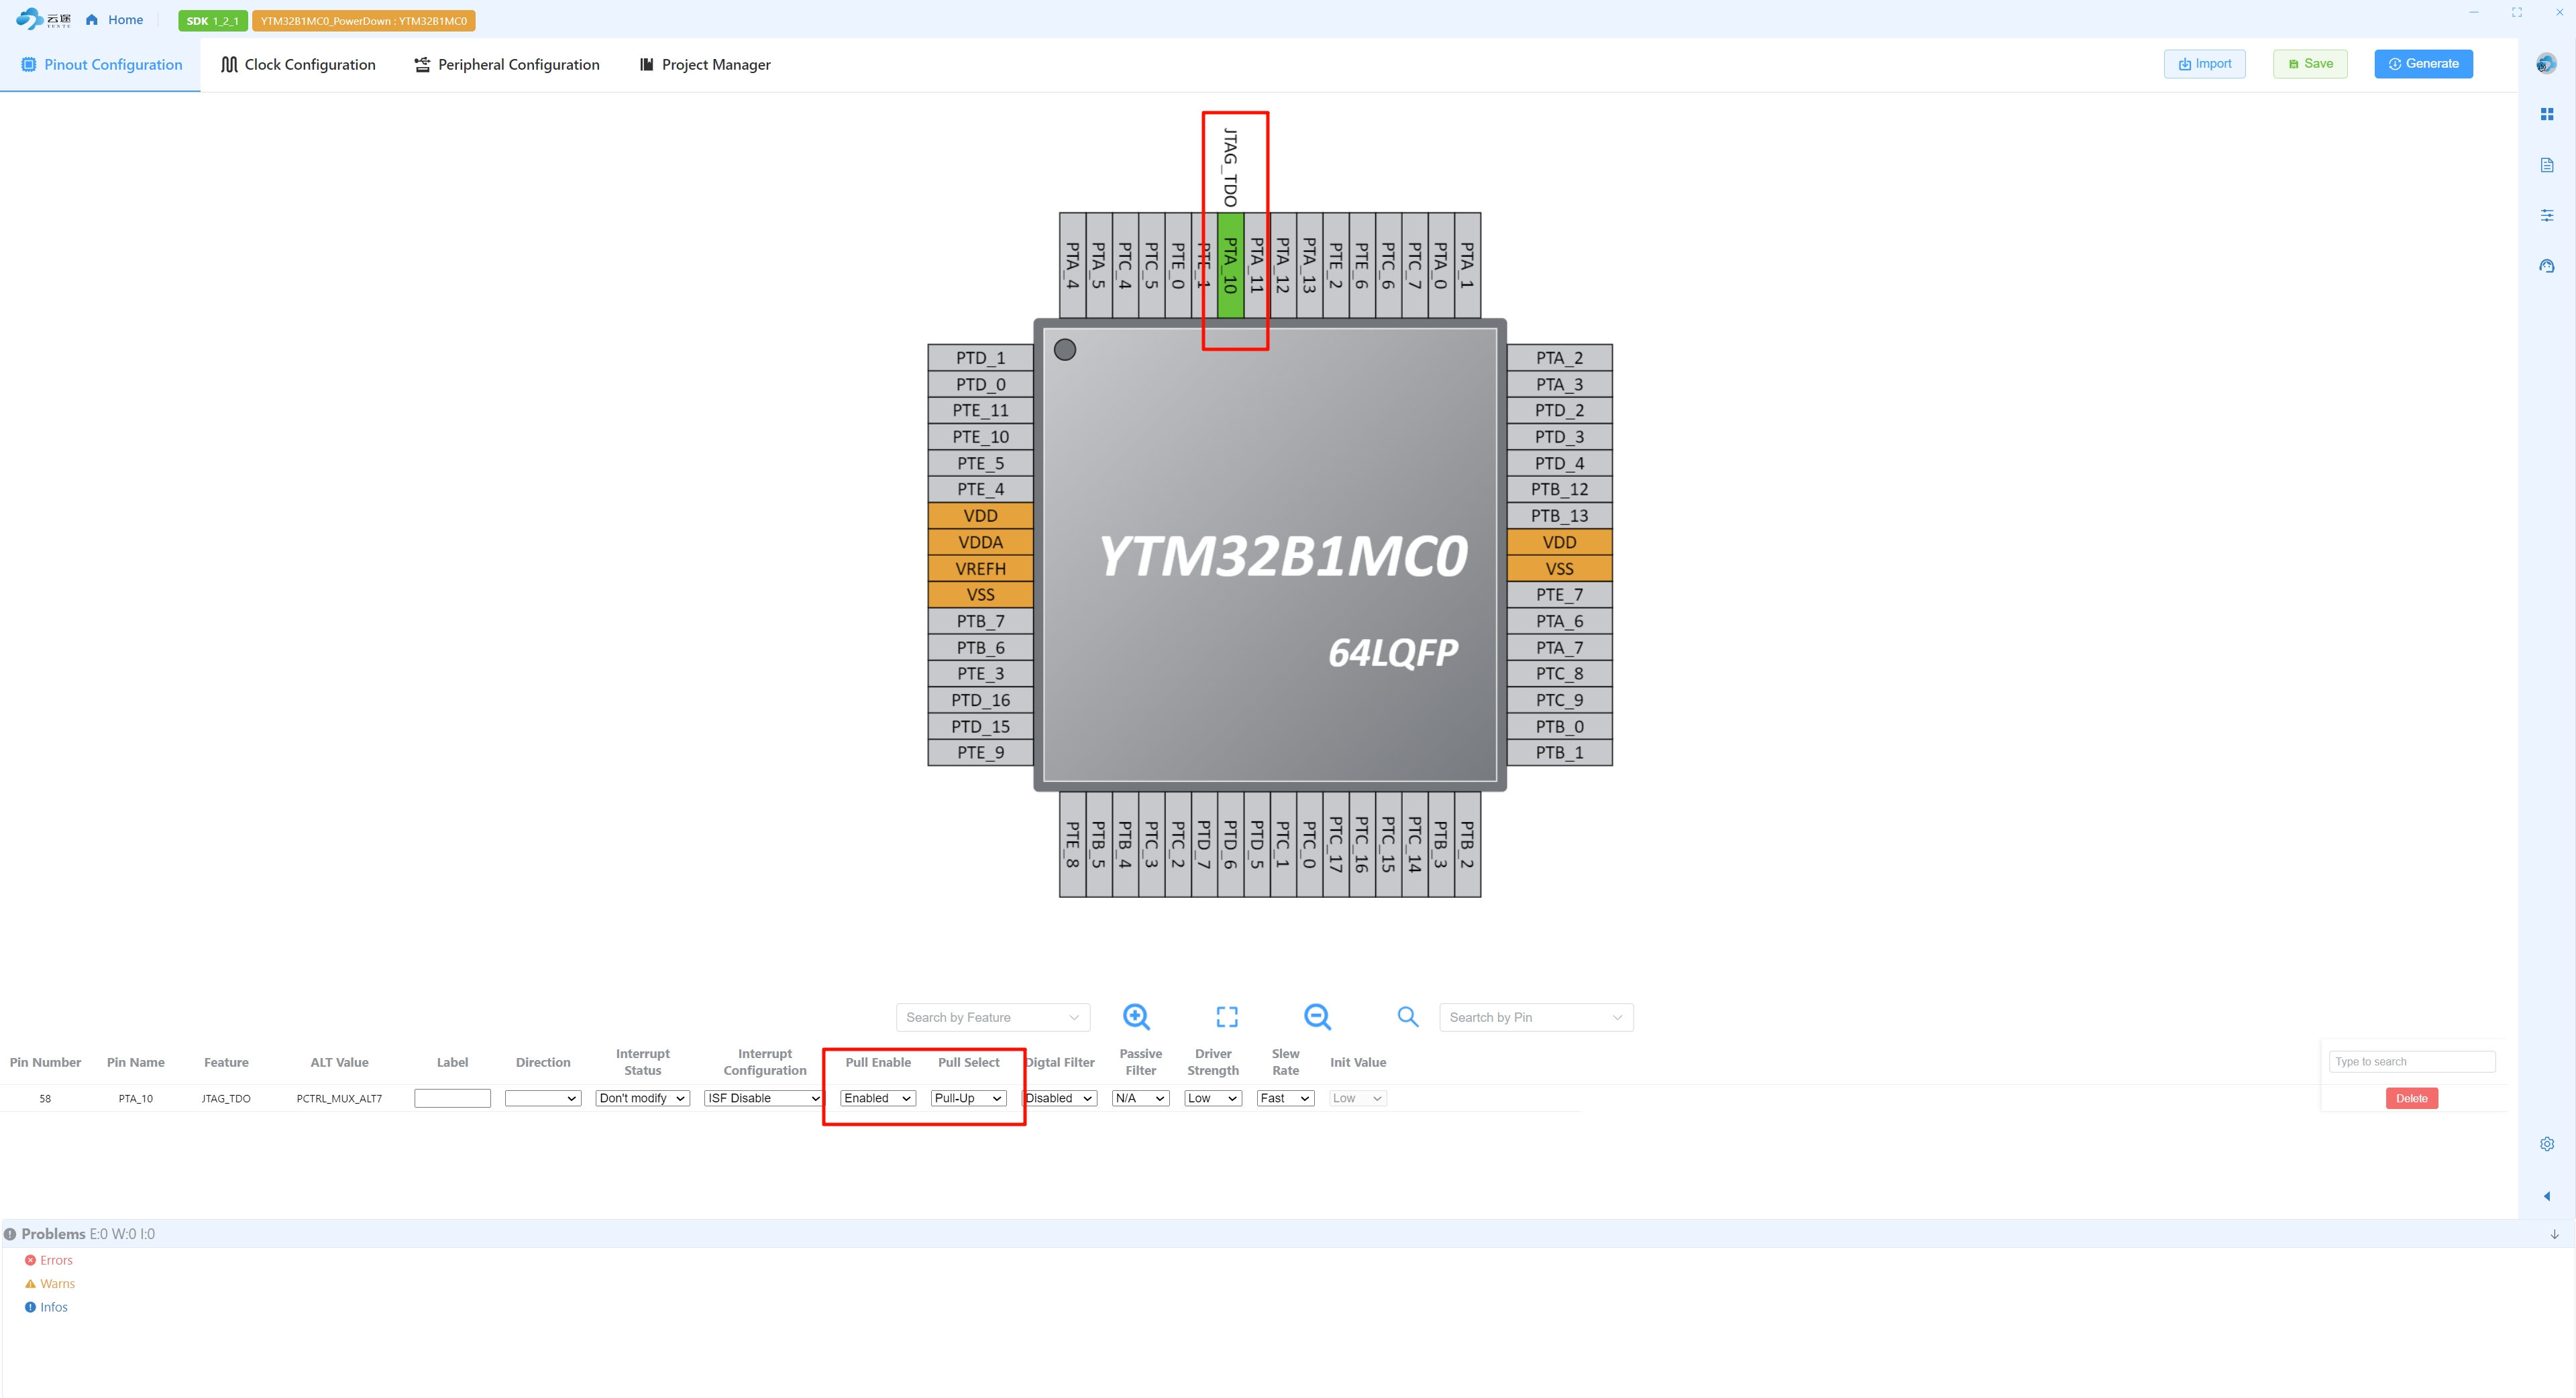Click the pin search magnifier icon

tap(1407, 1016)
